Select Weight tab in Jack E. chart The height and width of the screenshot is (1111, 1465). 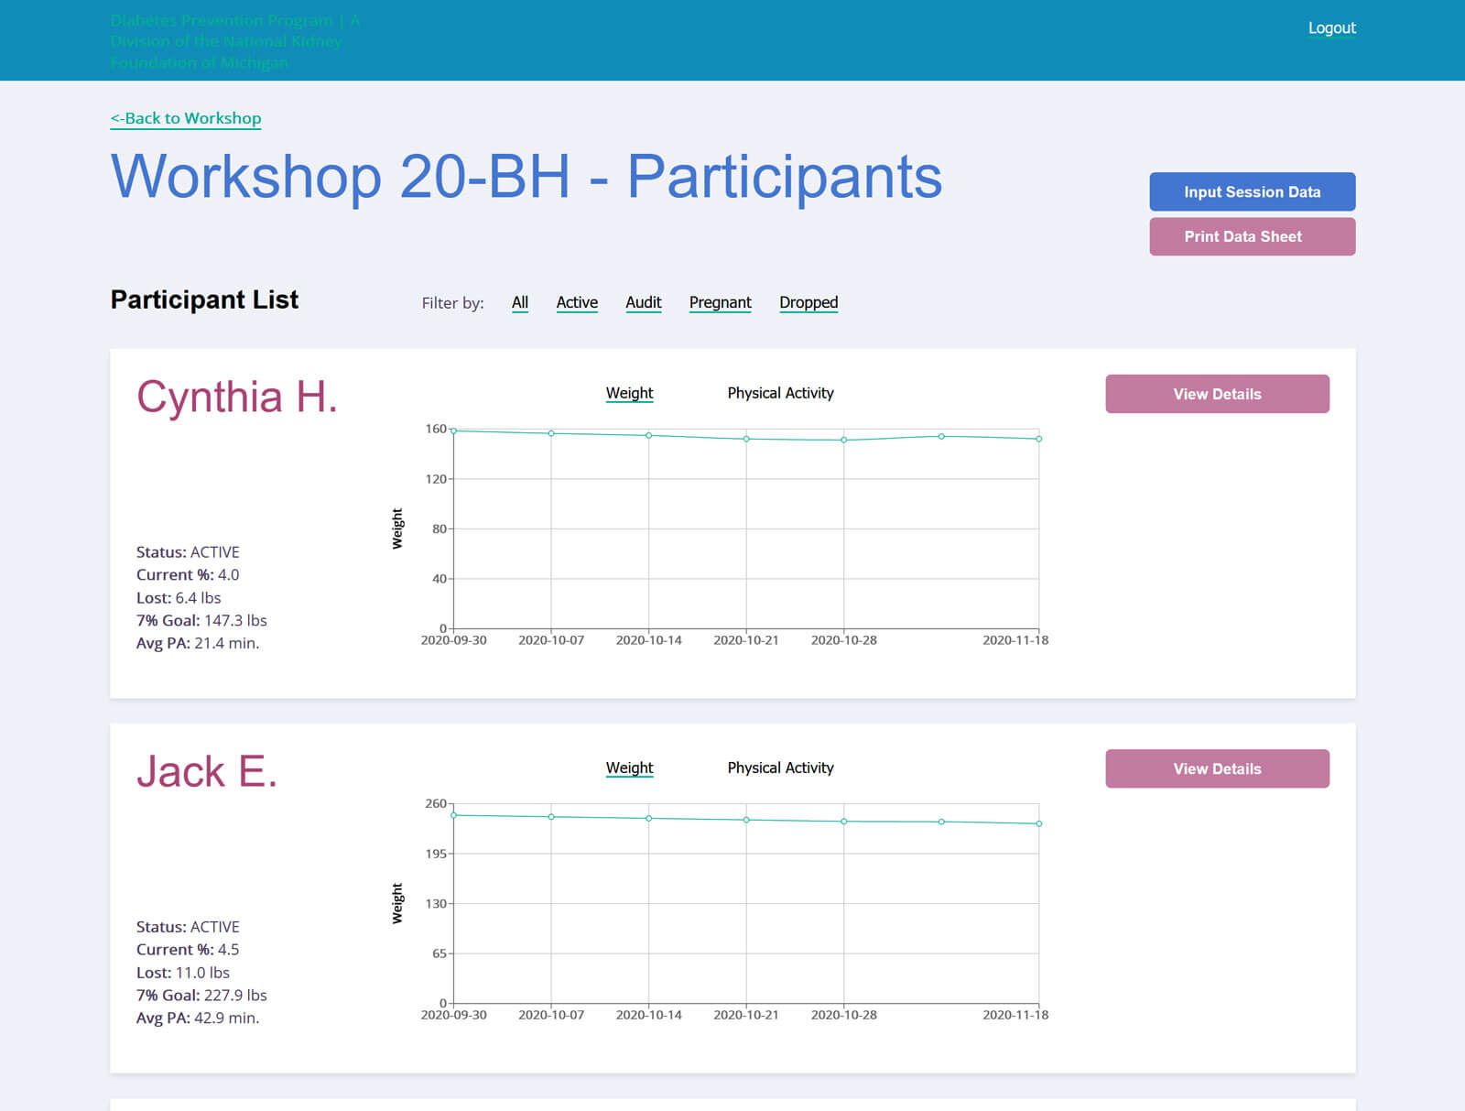[629, 768]
